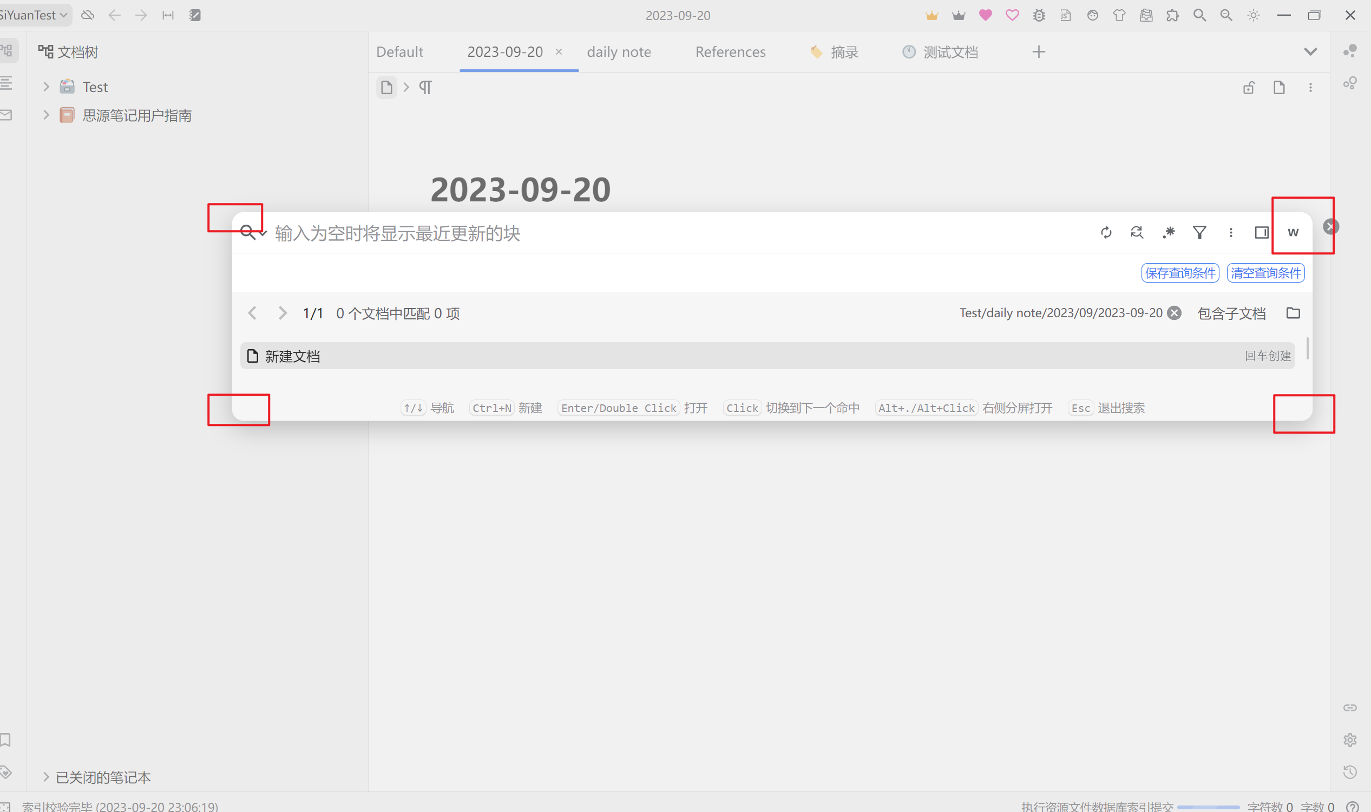Click 保存查询条件 save query button
1371x812 pixels.
(1180, 273)
